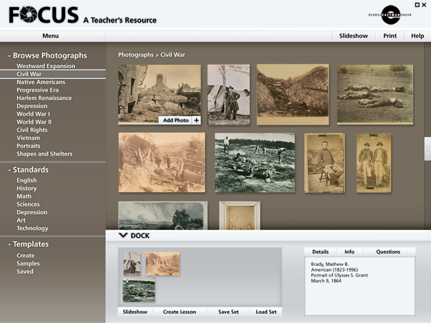Click the Photographs breadcrumb link
Screen dimensions: 431x323
[136, 55]
